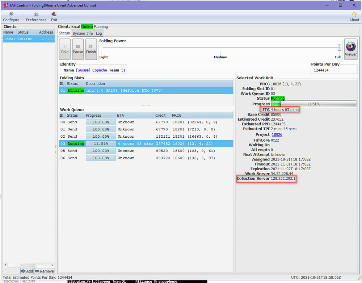Viewport: 362px width, 283px height.
Task: Click the clients horizontal scrollbar thumb
Action: (x=22, y=265)
